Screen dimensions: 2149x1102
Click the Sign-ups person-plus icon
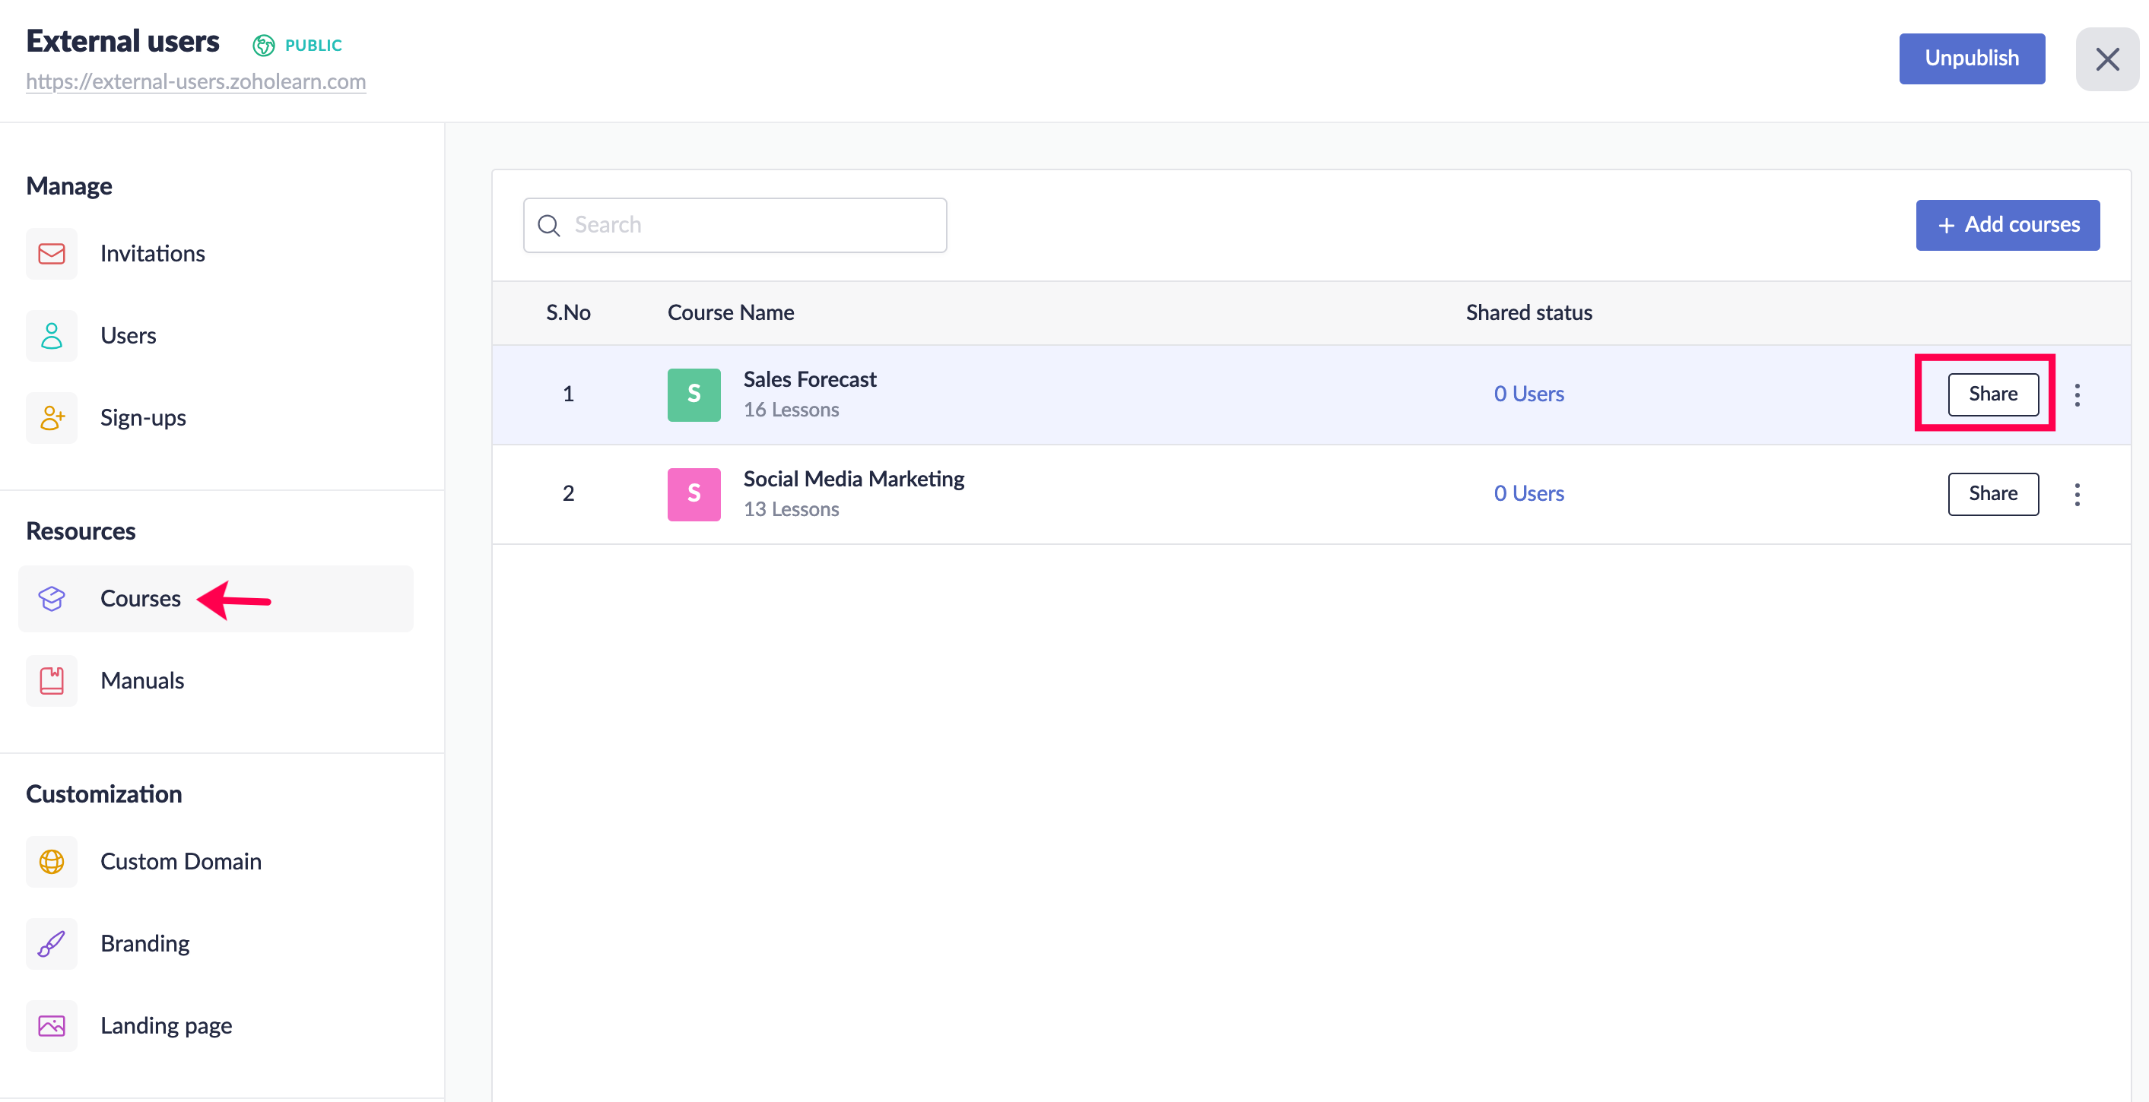point(52,418)
